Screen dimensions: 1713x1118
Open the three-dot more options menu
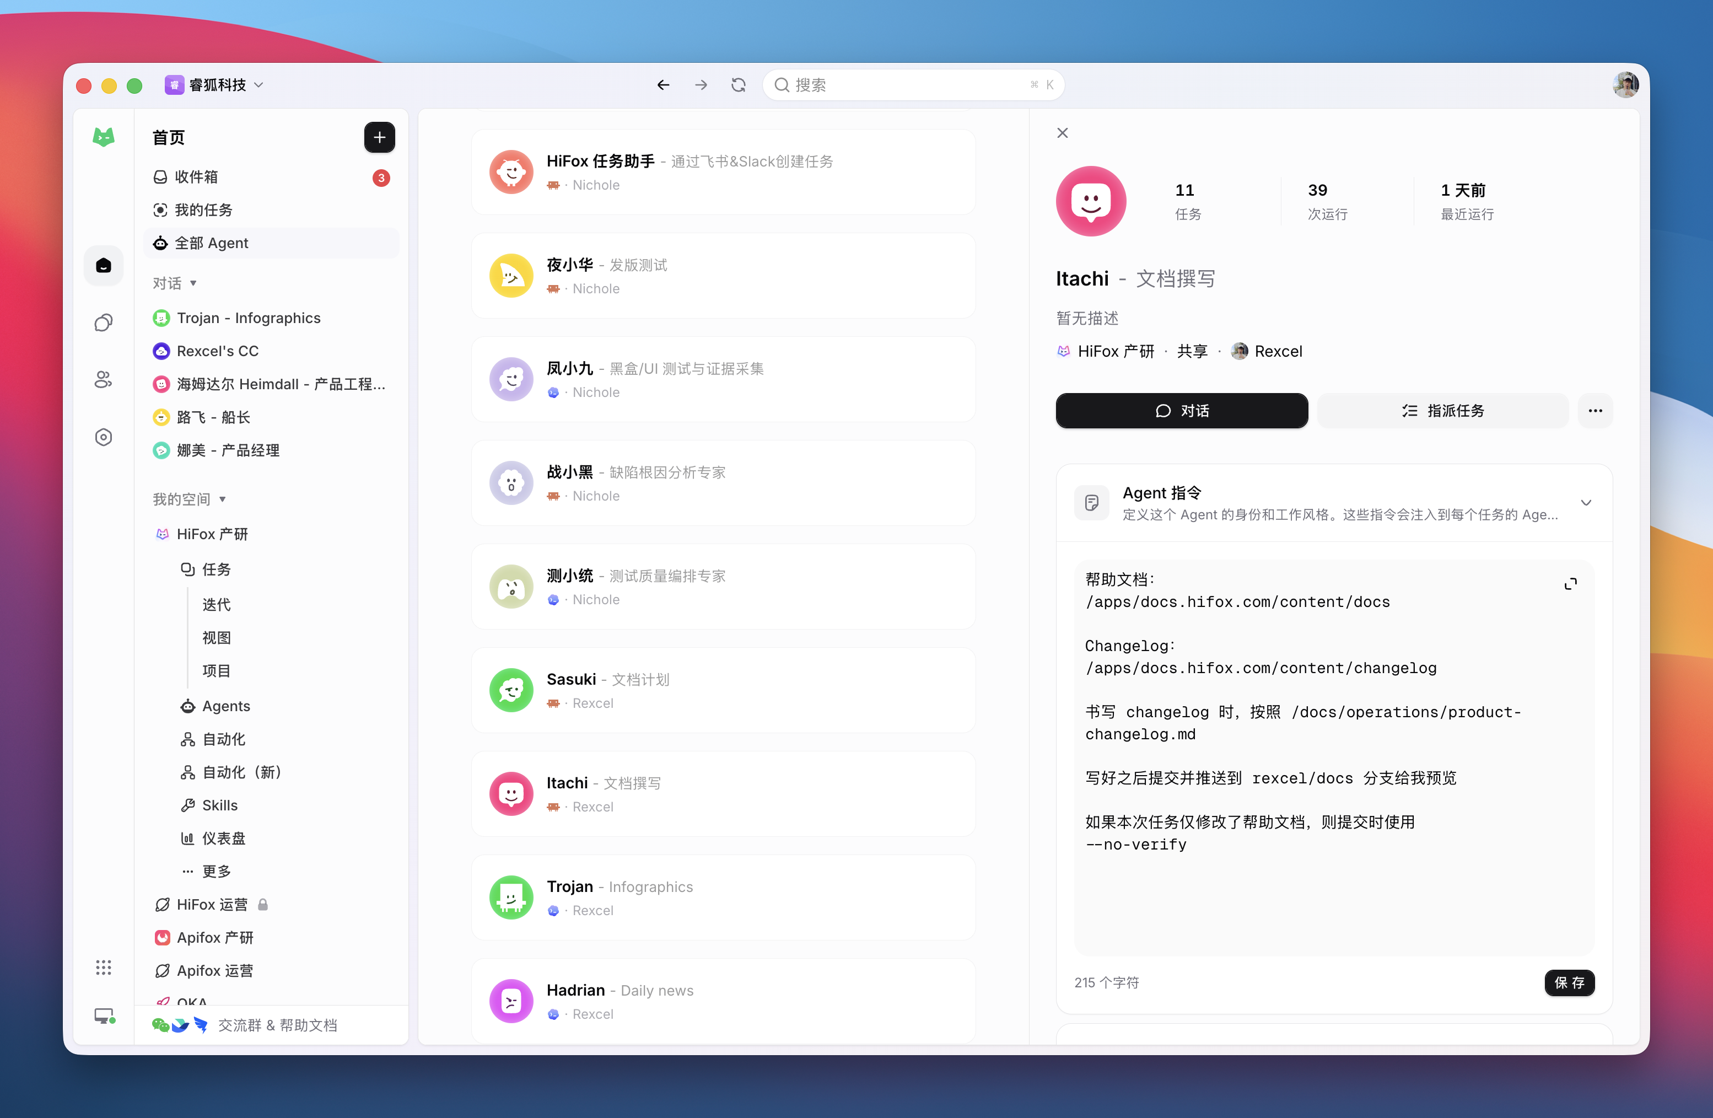pyautogui.click(x=1595, y=410)
